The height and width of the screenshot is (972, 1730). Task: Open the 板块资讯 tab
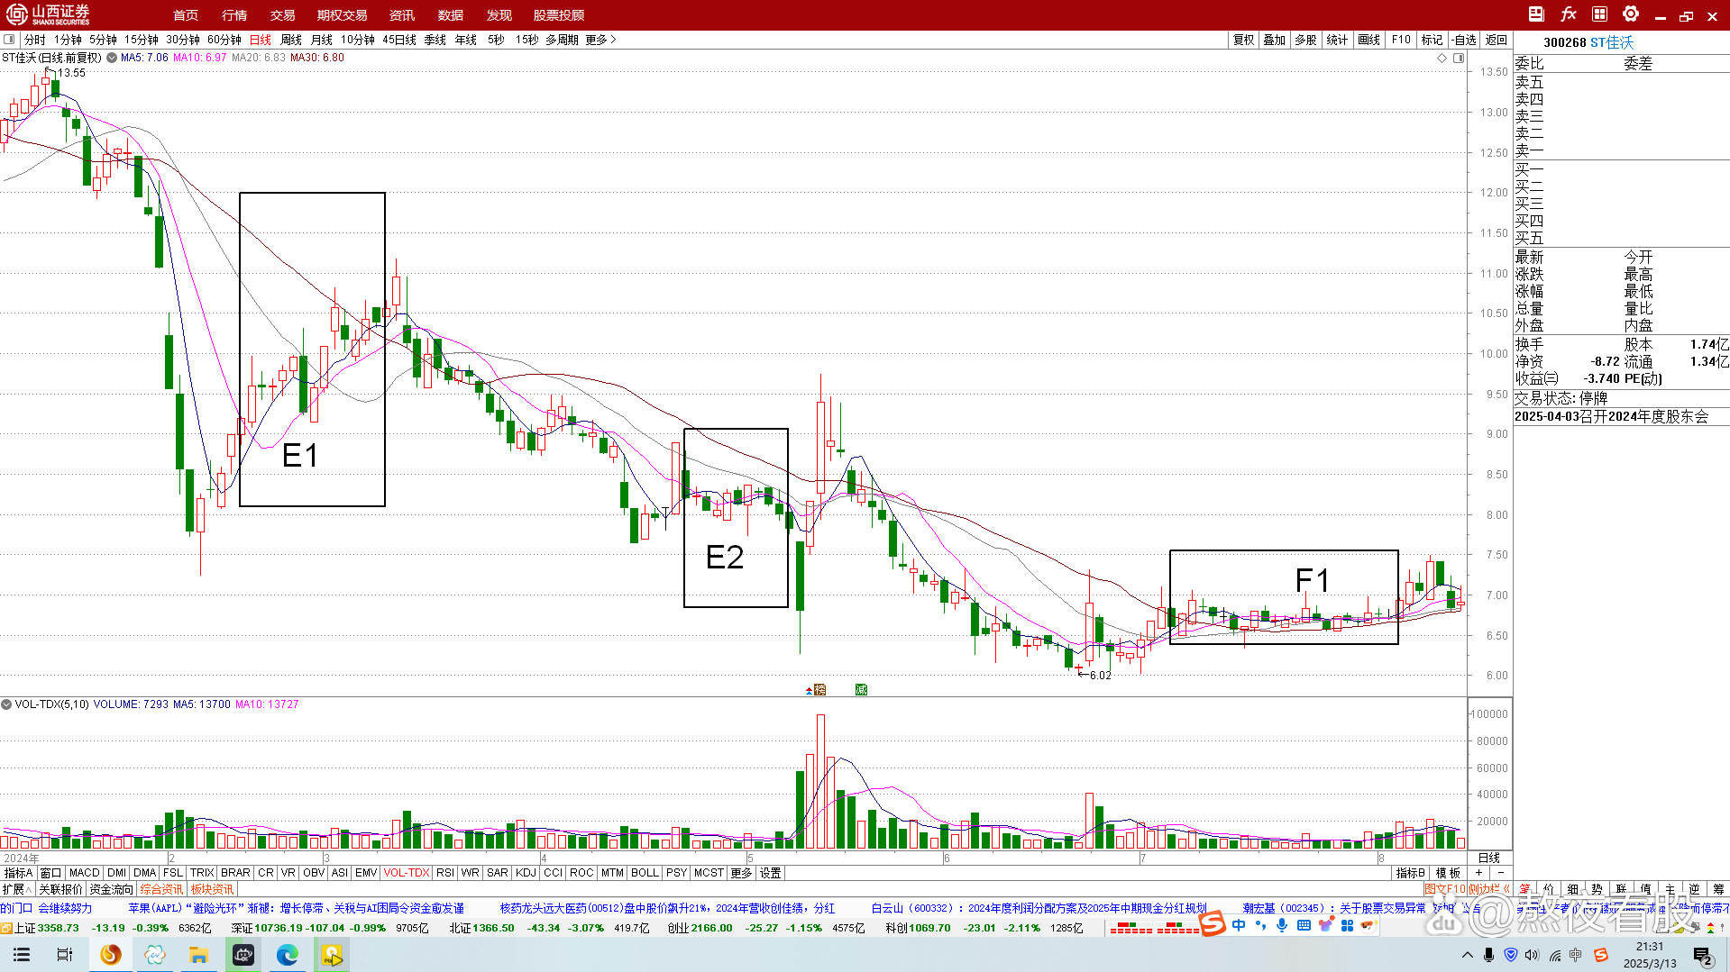tap(212, 889)
